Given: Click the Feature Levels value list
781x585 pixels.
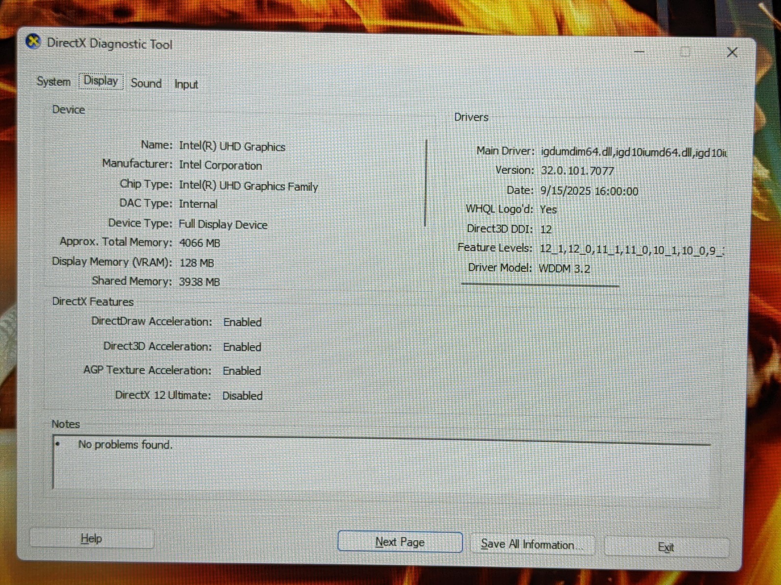Looking at the screenshot, I should click(632, 251).
